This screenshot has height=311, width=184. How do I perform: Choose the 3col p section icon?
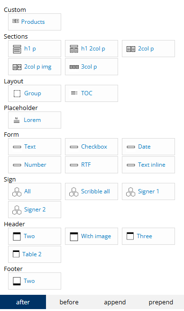[x=74, y=67]
